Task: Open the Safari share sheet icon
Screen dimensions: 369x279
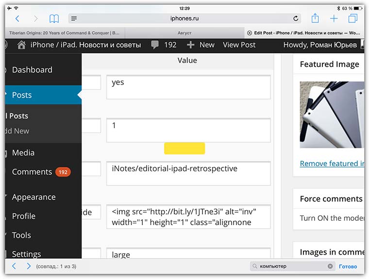Action: pos(315,18)
